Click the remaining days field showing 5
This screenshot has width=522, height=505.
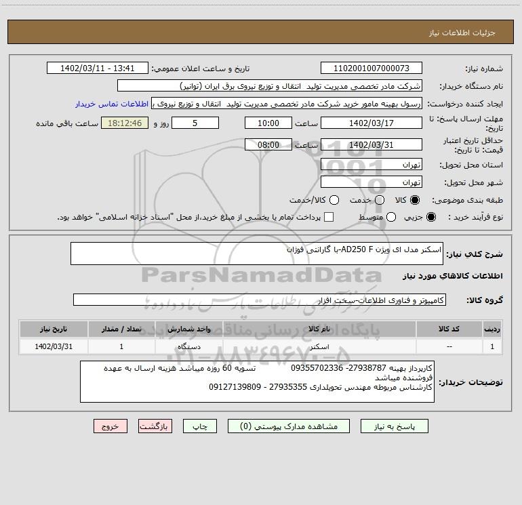(x=195, y=123)
